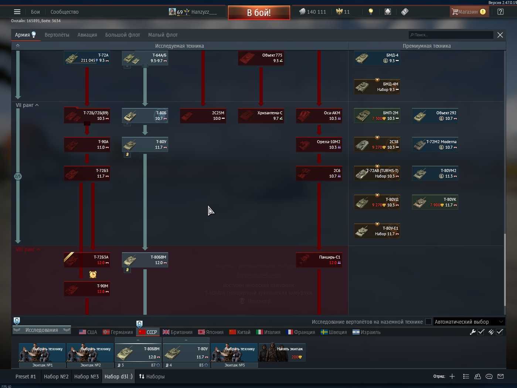The image size is (517, 388).
Task: Switch to Авиация tab
Action: click(x=87, y=35)
